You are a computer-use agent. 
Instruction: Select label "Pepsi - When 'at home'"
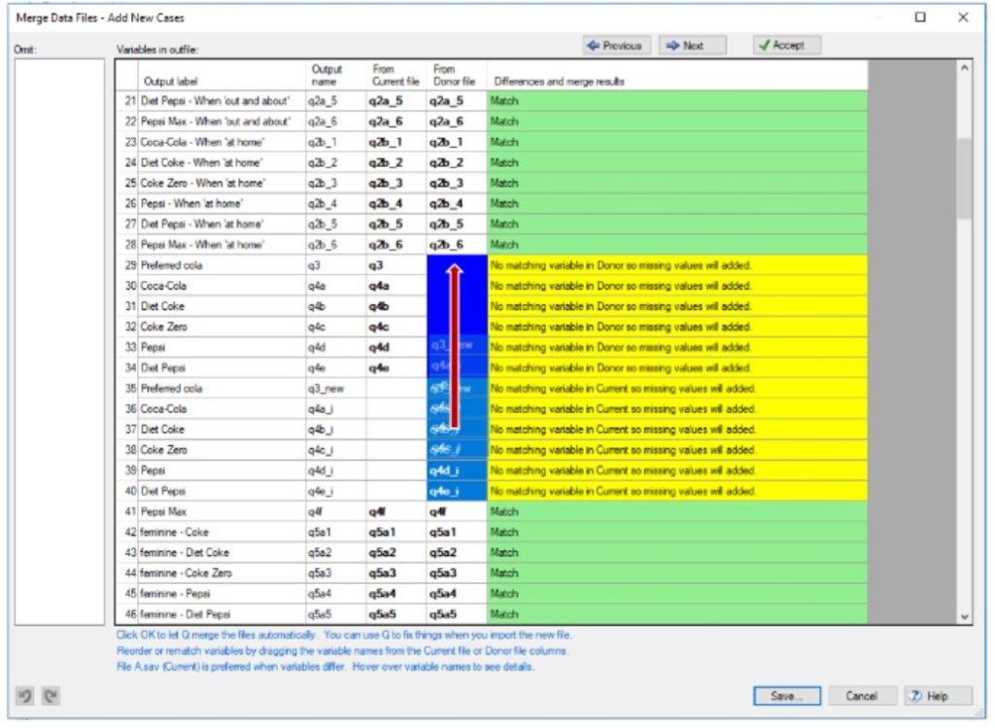191,204
